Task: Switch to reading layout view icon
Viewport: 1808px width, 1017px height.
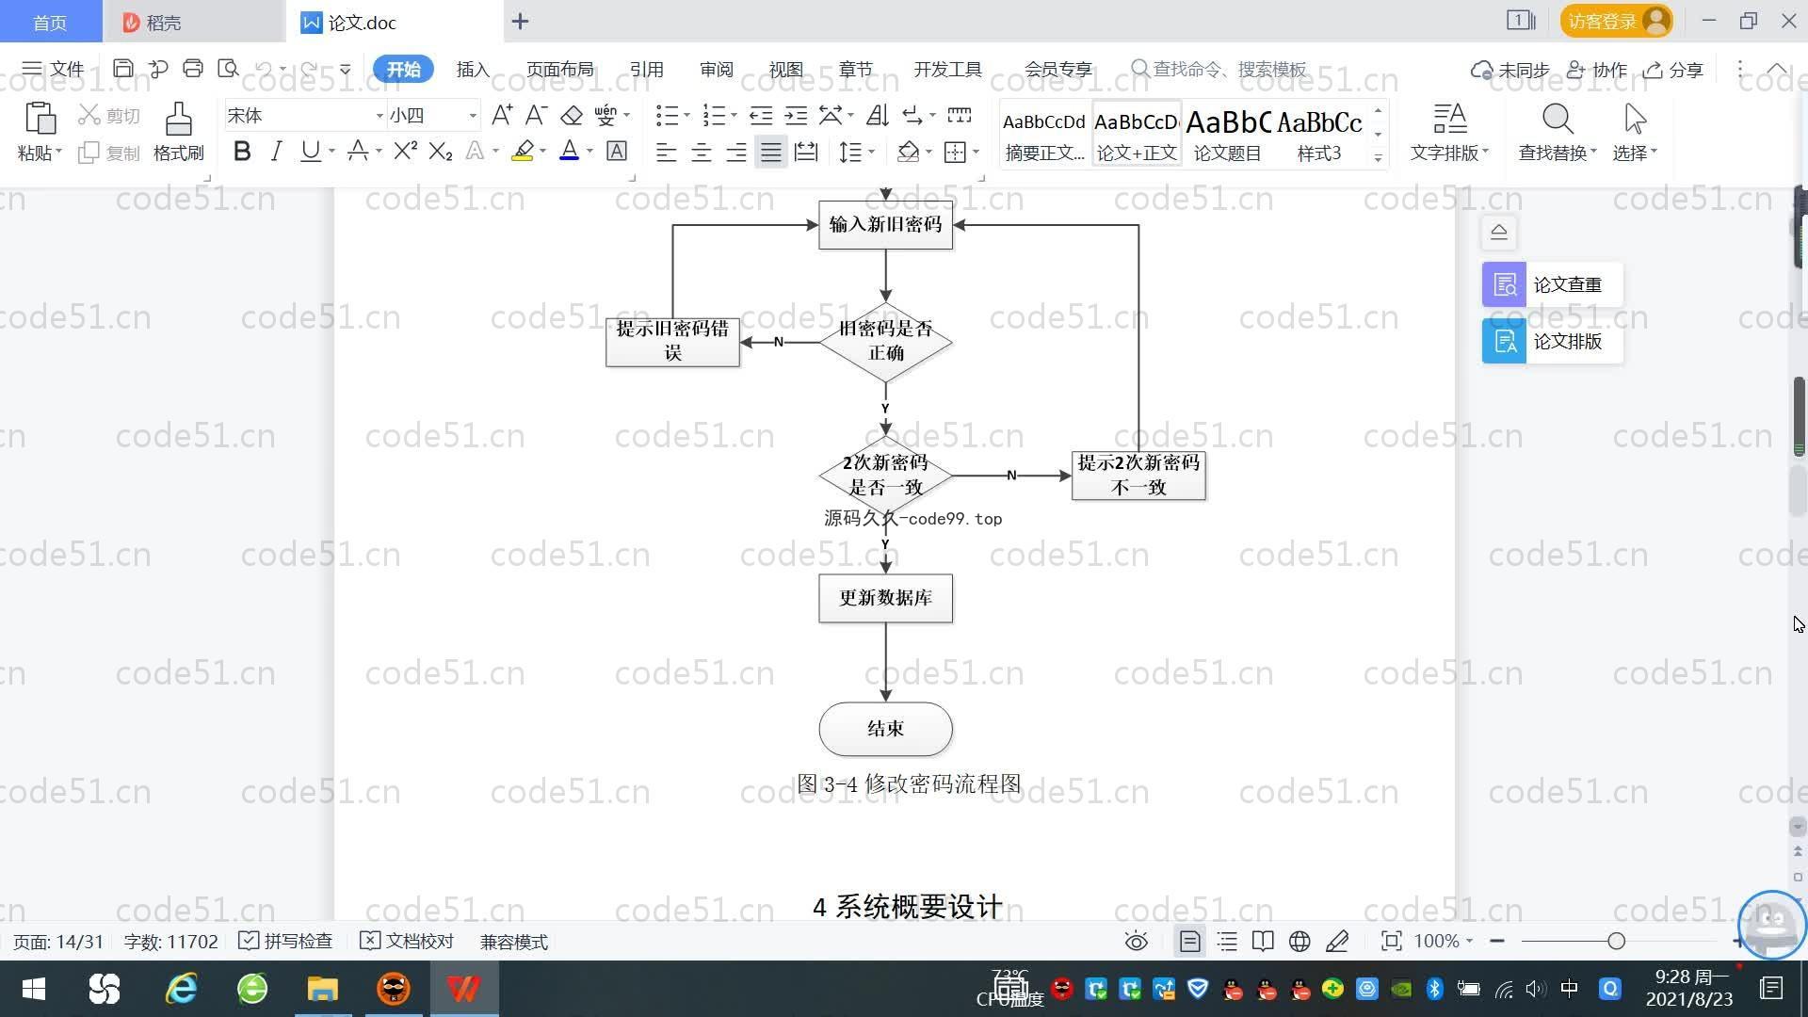Action: pyautogui.click(x=1263, y=942)
